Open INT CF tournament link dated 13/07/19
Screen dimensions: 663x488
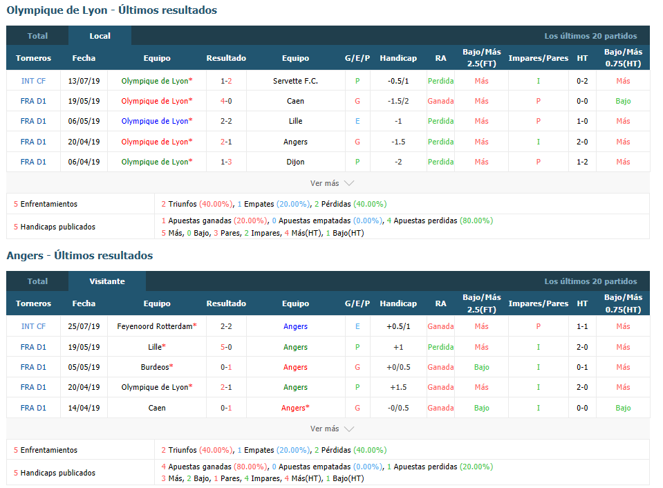tap(33, 81)
